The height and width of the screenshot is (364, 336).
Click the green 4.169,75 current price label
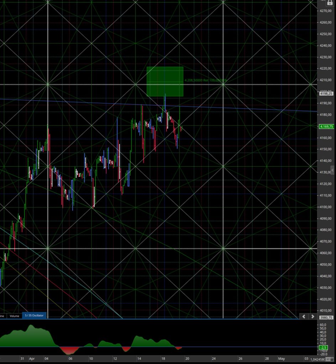(326, 127)
